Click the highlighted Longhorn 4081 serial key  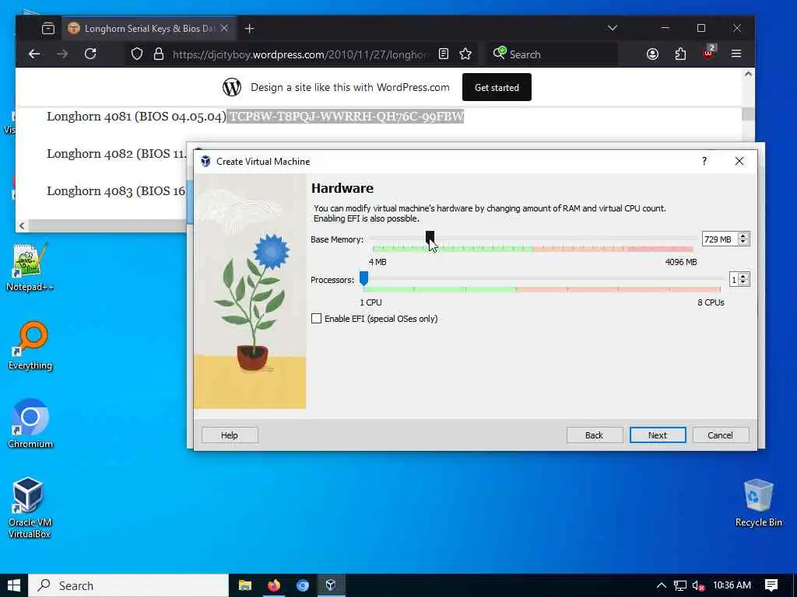pyautogui.click(x=346, y=117)
